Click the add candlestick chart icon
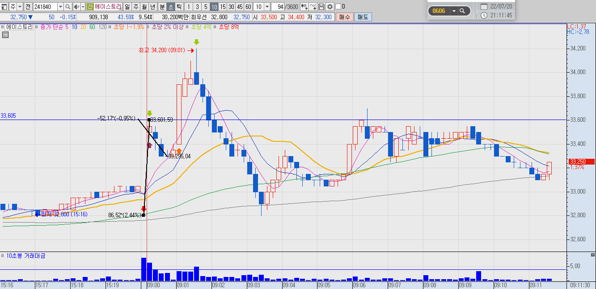The height and width of the screenshot is (289, 596). (x=304, y=7)
